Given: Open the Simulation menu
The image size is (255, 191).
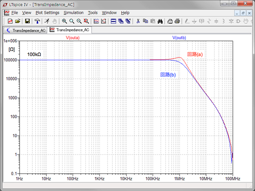Looking at the screenshot, I should [73, 13].
